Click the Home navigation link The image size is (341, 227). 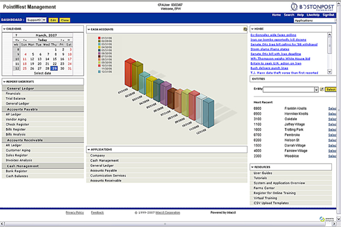click(x=276, y=15)
